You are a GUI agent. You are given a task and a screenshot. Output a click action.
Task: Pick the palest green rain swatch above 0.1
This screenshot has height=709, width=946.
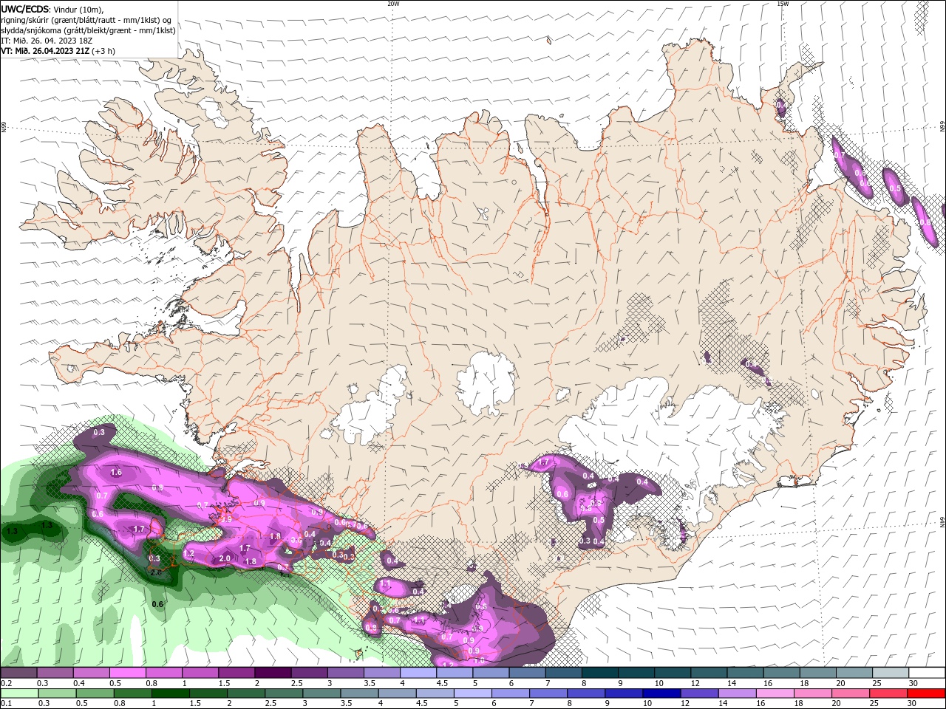18,693
